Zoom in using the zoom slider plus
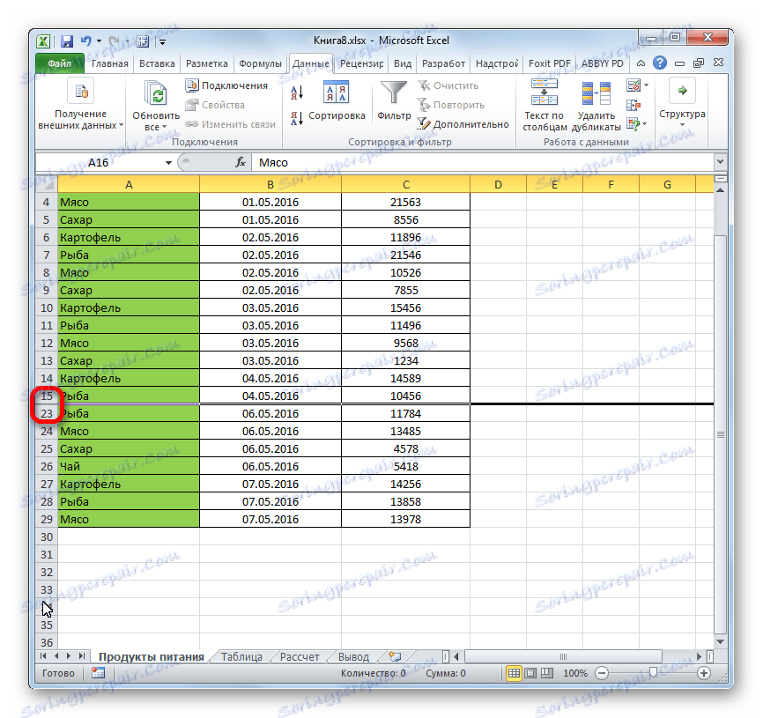This screenshot has width=763, height=718. pos(705,673)
